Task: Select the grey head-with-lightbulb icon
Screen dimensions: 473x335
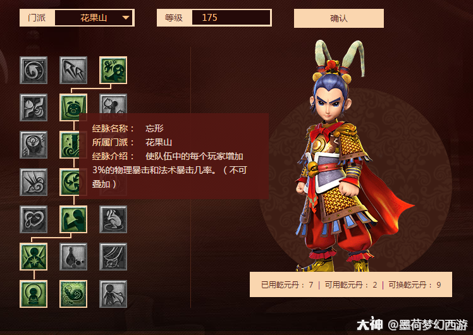Action: click(34, 145)
